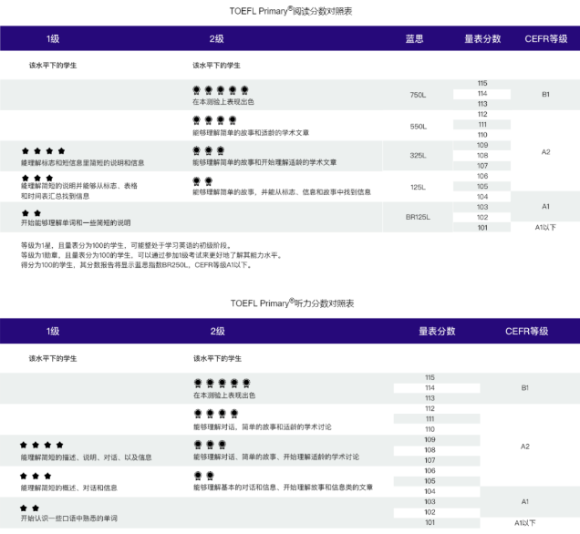This screenshot has height=534, width=580.
Task: Click score 101 in the reading table
Action: [x=482, y=228]
